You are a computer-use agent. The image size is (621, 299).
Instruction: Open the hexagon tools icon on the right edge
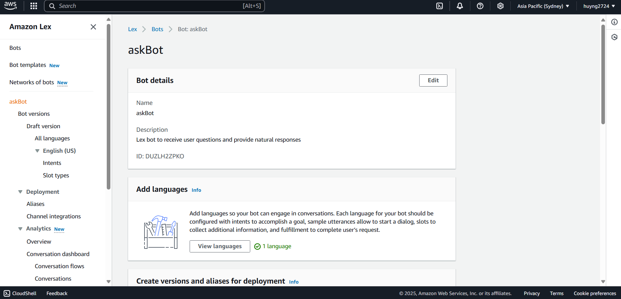click(x=614, y=37)
